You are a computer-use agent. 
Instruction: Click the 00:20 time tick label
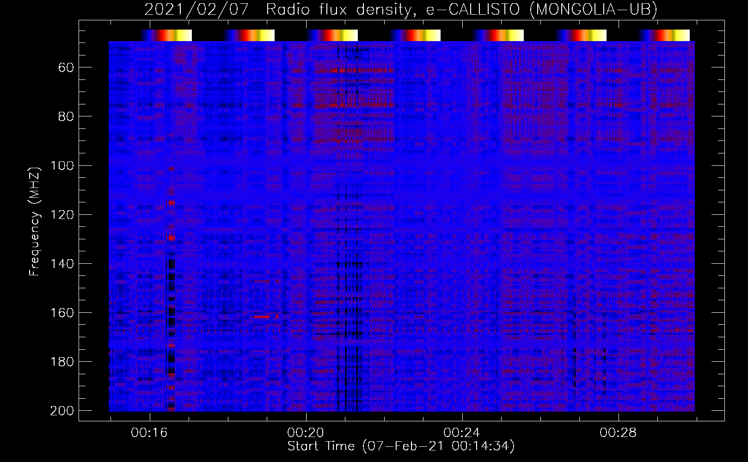[x=306, y=433]
